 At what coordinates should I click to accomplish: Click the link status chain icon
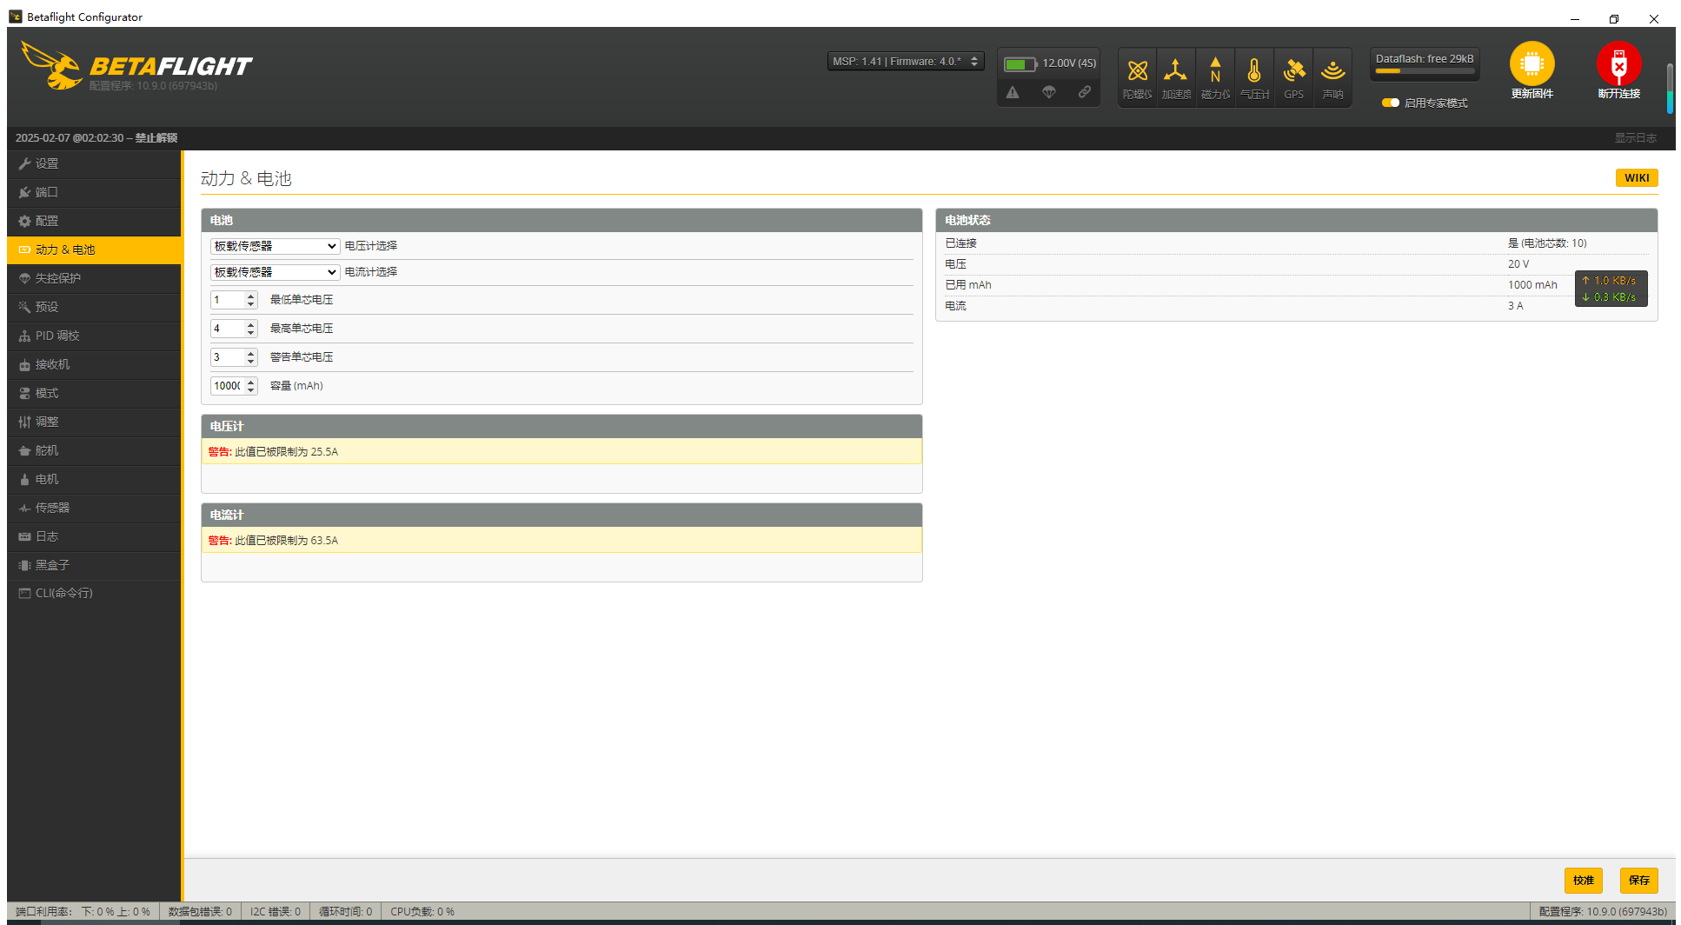tap(1085, 92)
